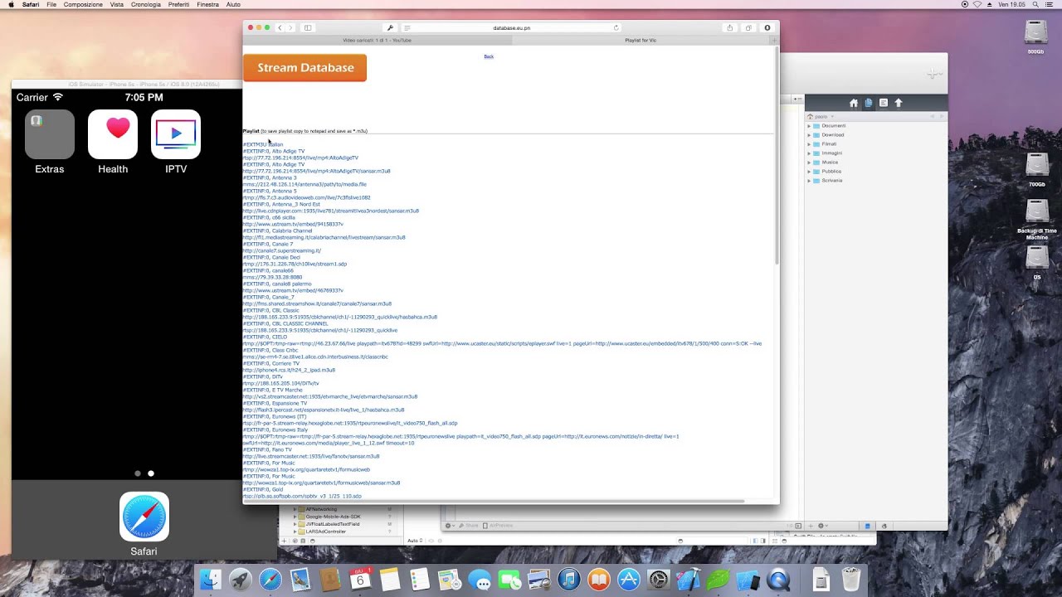Expand the Documenti folder
Viewport: 1062px width, 597px height.
coord(809,126)
